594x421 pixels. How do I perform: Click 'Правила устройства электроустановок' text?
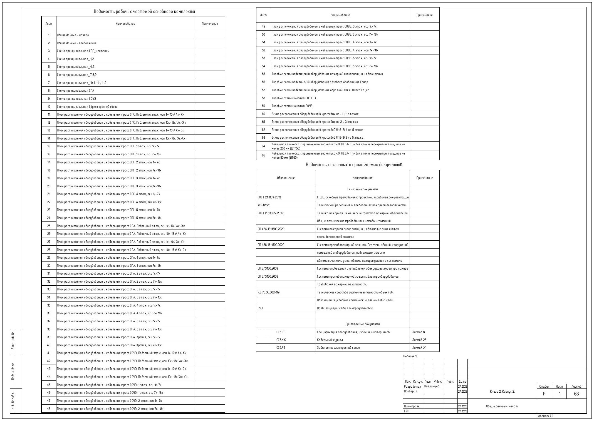[x=345, y=308]
